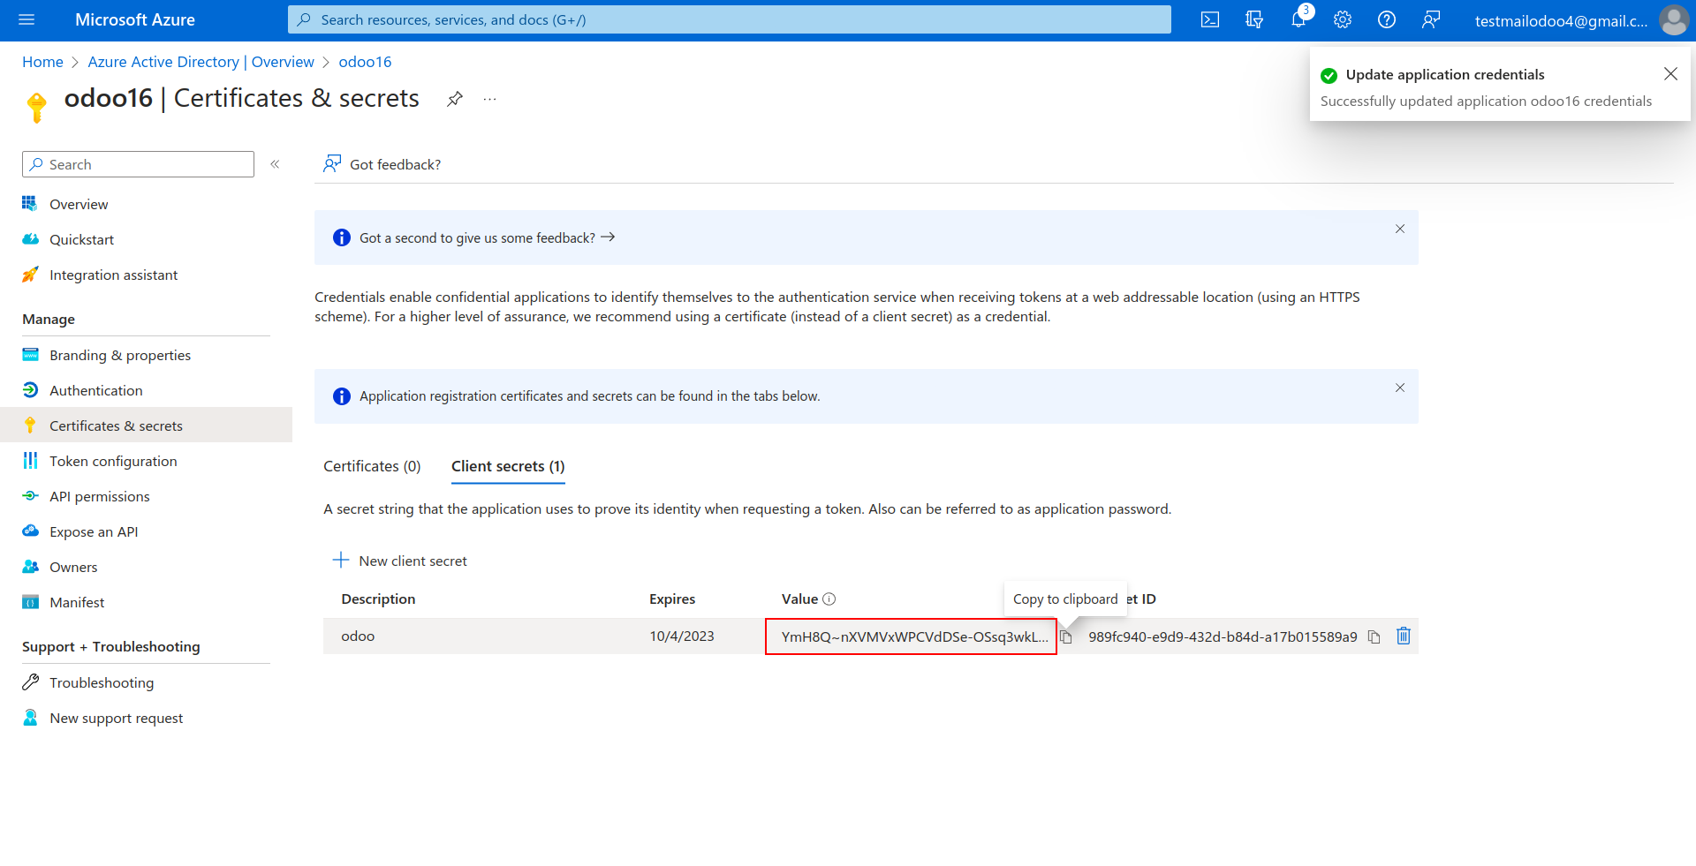This screenshot has height=866, width=1696.
Task: Click the Microsoft Azure logo text
Action: coord(135,19)
